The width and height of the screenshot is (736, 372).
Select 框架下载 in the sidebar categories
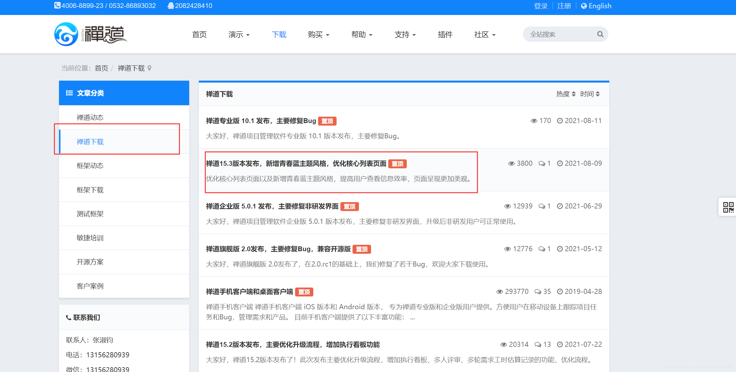(90, 190)
